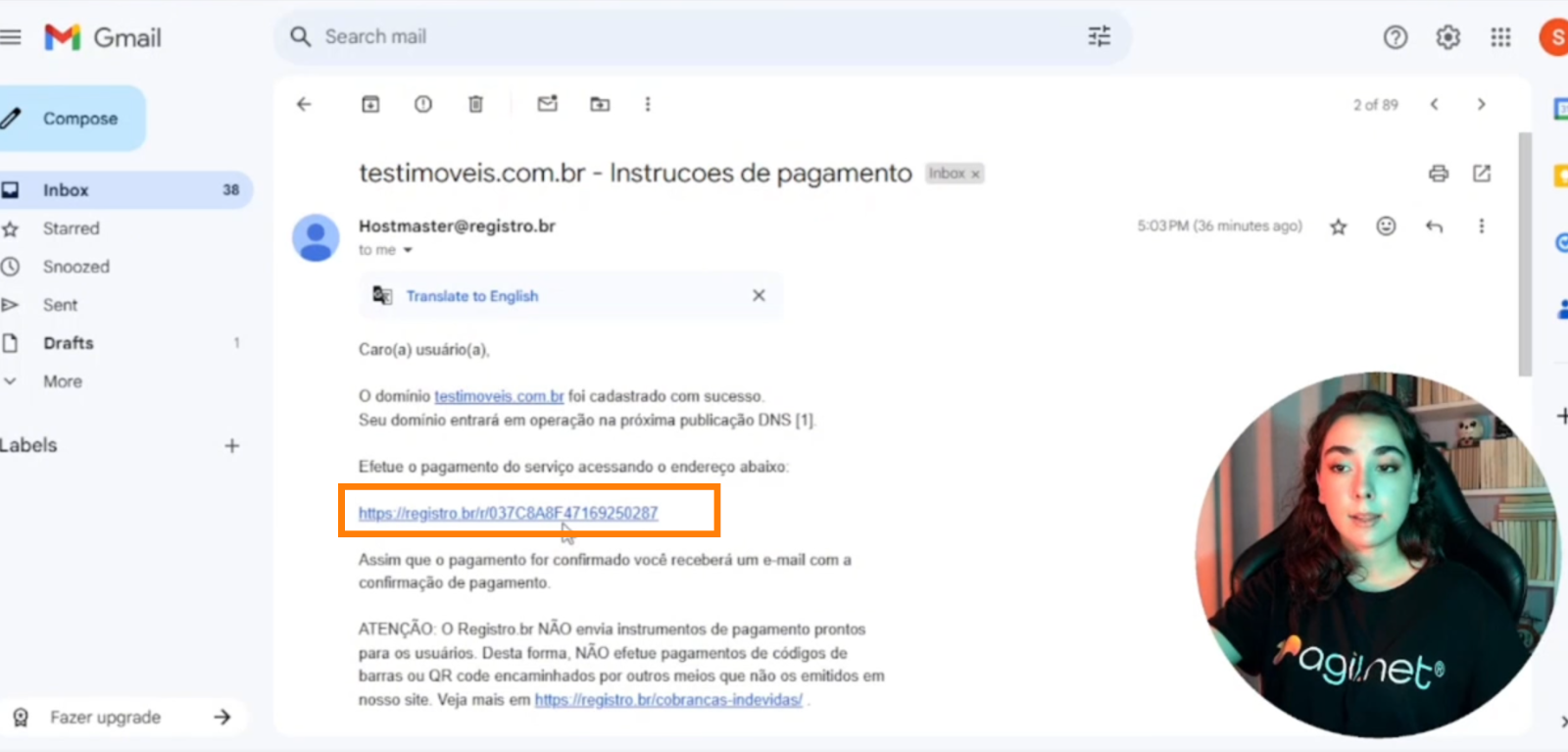1568x752 pixels.
Task: Expand 'to me' recipient details
Action: 408,251
